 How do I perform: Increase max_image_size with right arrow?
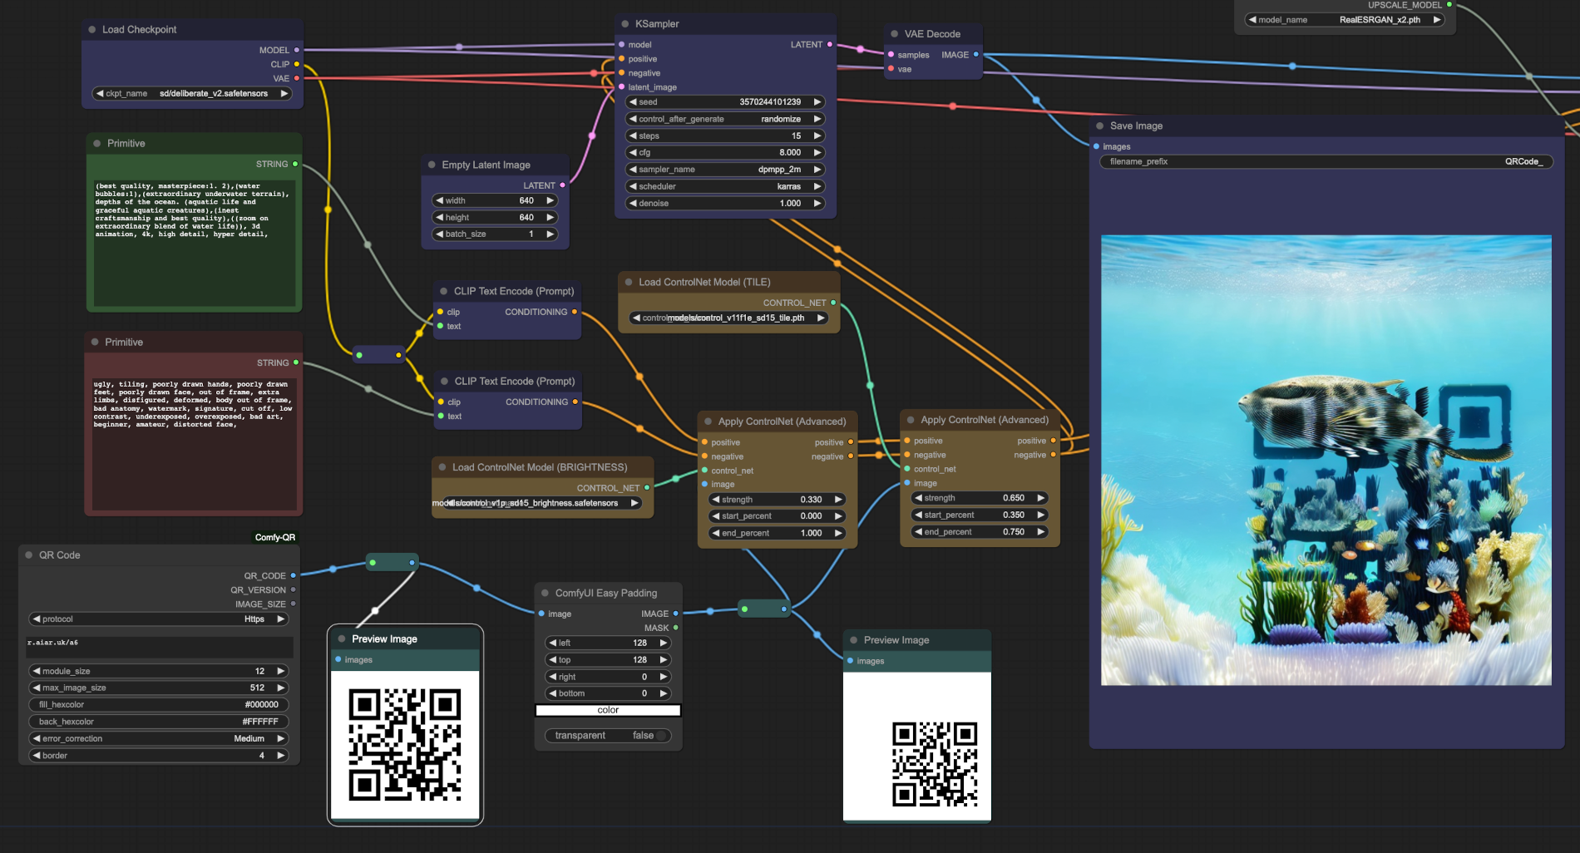[x=280, y=688]
